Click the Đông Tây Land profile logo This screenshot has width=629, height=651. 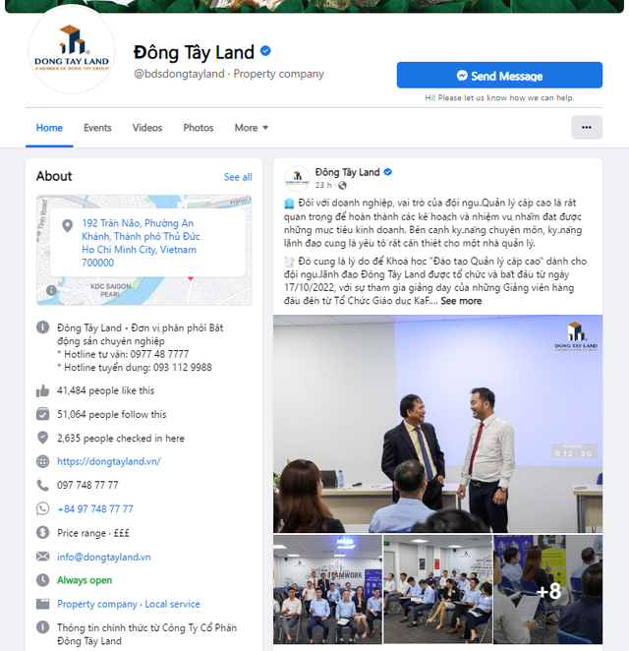pyautogui.click(x=72, y=49)
